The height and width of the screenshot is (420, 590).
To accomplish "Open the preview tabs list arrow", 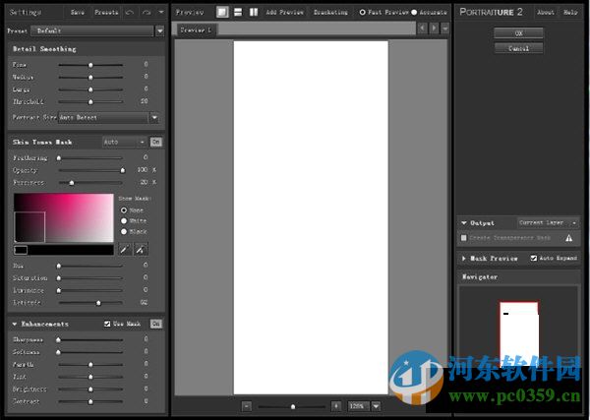I will tap(445, 29).
